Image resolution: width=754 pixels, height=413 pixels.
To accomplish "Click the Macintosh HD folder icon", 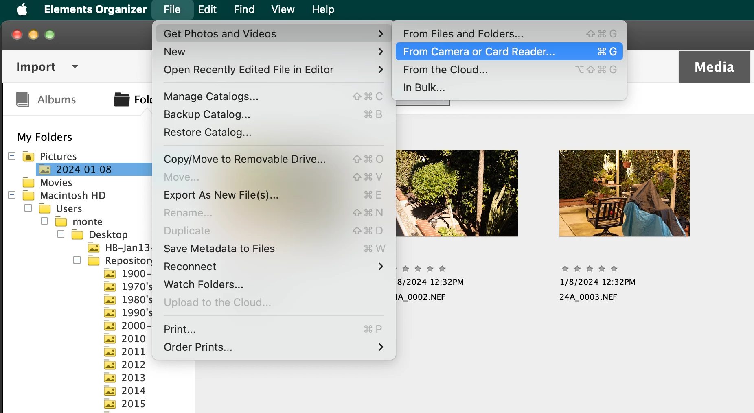I will [28, 195].
